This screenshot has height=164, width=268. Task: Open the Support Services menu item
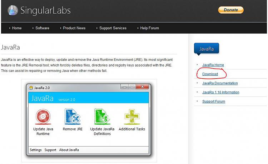coord(113,28)
